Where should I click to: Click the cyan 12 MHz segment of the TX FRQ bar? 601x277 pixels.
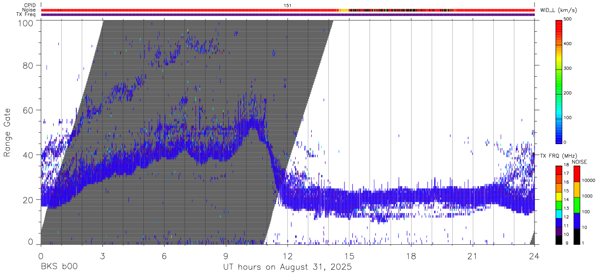pos(559,214)
